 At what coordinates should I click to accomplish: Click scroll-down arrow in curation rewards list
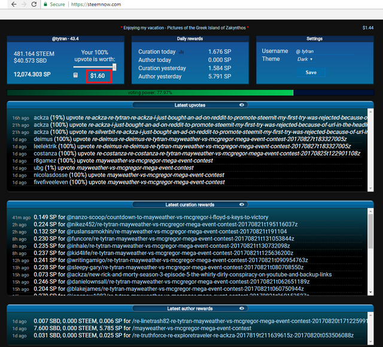pyautogui.click(x=370, y=293)
